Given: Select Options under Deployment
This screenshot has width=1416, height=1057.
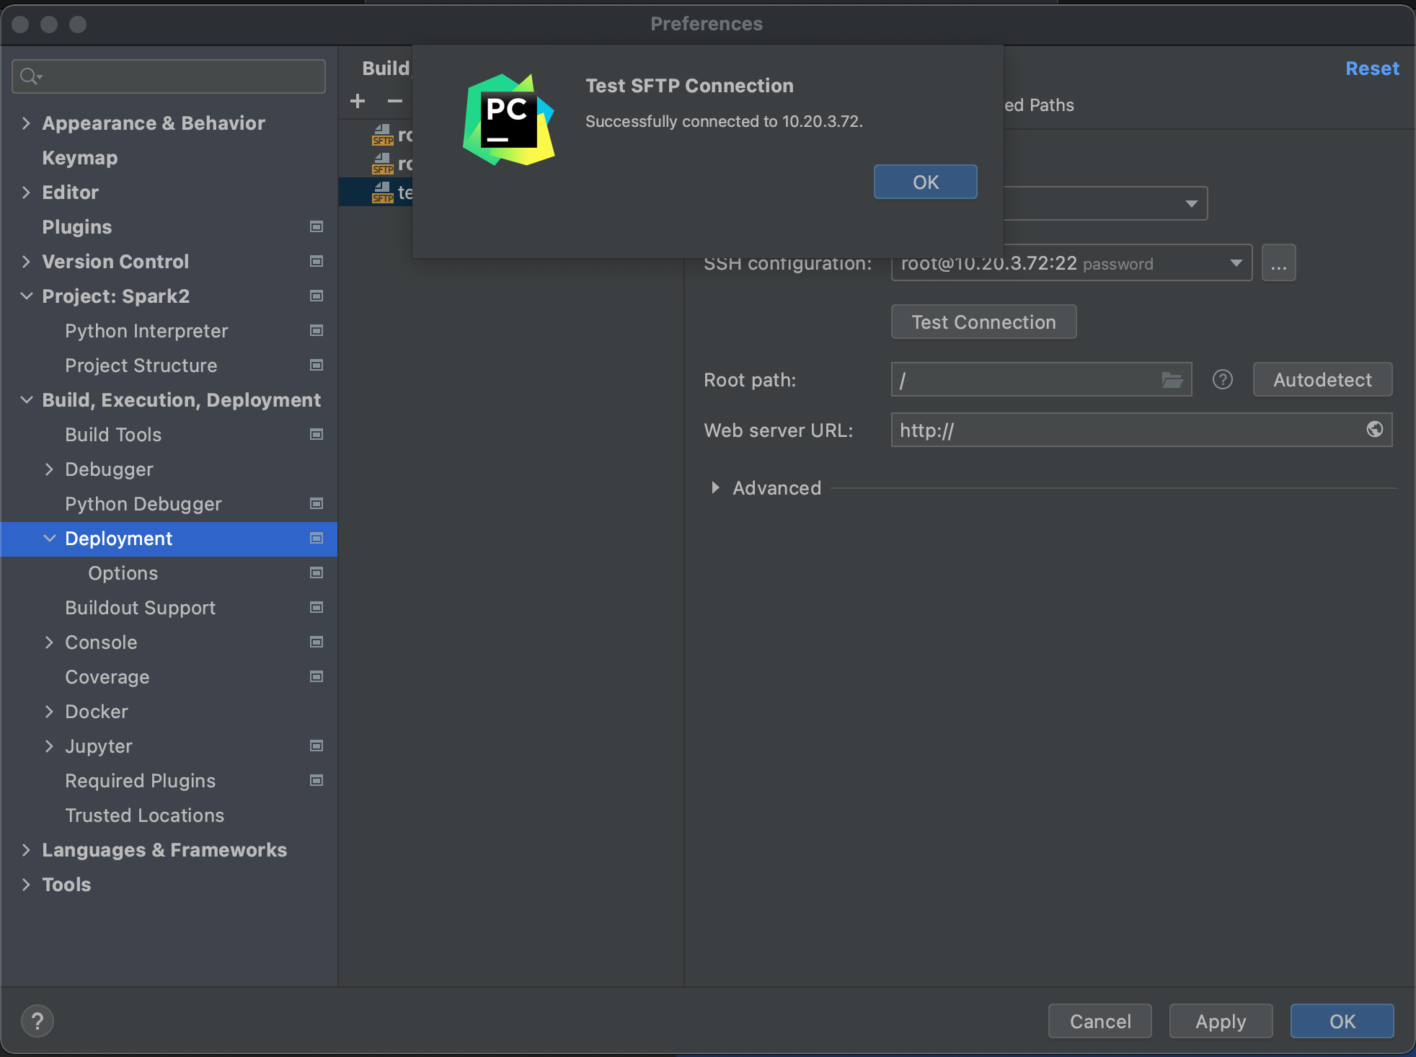Looking at the screenshot, I should coord(123,573).
